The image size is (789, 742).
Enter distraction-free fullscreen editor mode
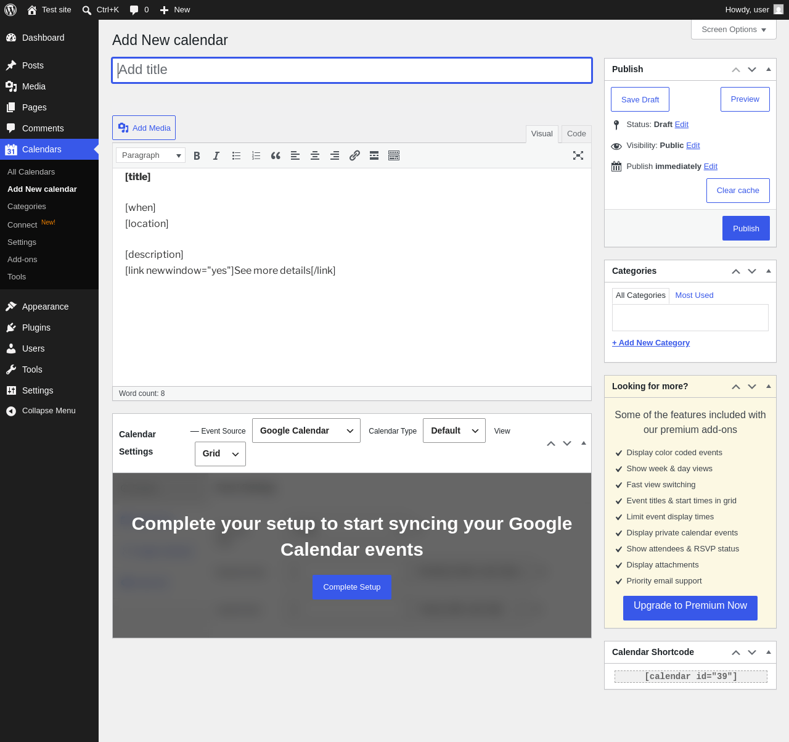578,155
